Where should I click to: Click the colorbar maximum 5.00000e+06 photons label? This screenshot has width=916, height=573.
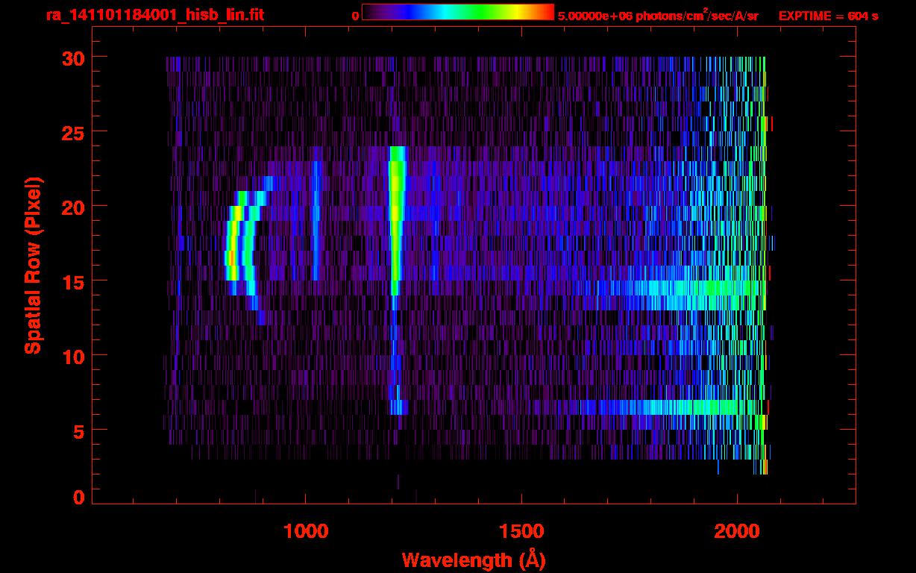[x=658, y=15]
